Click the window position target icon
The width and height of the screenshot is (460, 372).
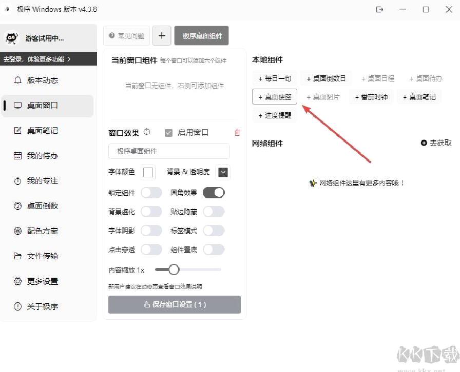[x=147, y=132]
